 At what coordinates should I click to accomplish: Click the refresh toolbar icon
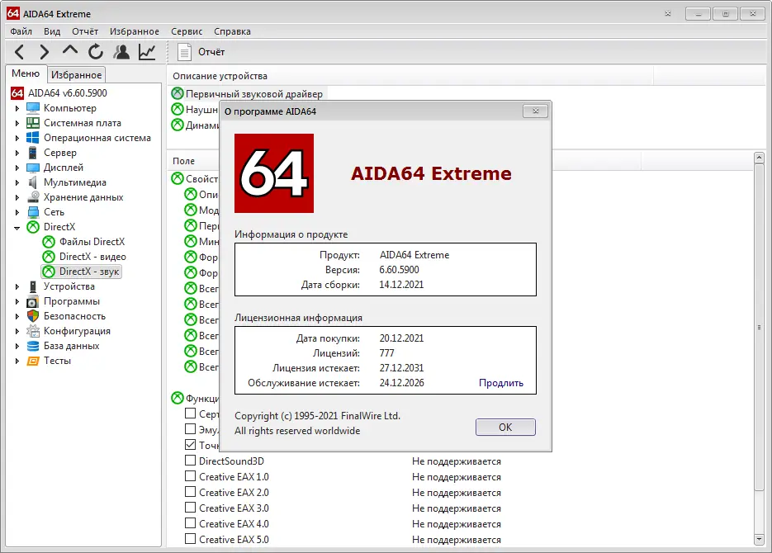96,52
